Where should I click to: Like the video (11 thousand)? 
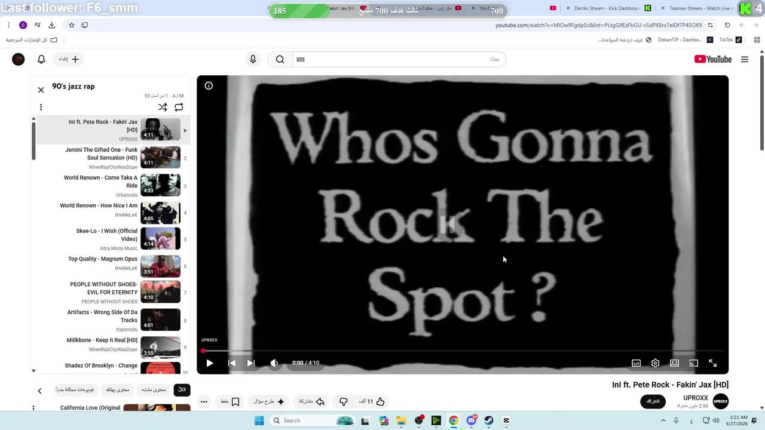click(x=372, y=401)
